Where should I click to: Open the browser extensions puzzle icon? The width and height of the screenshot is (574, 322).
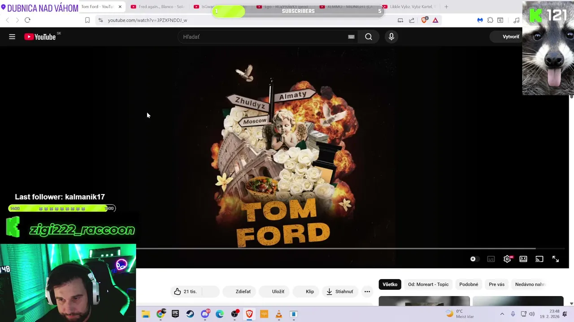490,20
